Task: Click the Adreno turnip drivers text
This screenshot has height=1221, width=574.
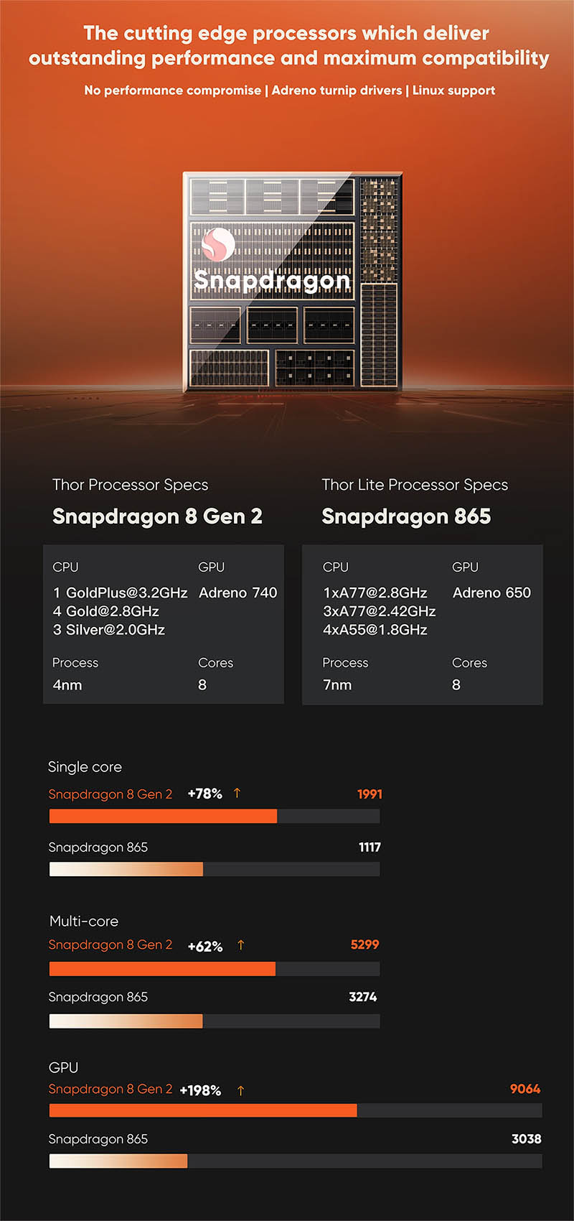Action: pos(337,90)
